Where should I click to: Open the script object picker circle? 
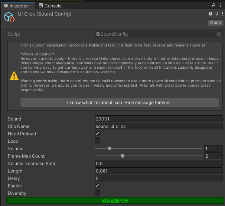[x=219, y=34]
